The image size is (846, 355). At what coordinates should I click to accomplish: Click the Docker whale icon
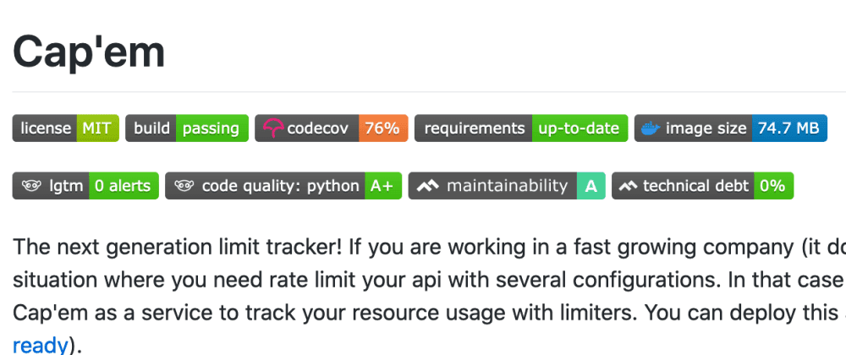point(650,128)
